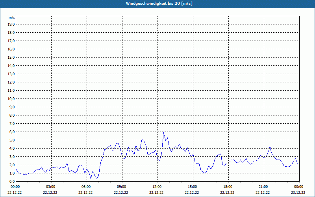Image resolution: width=315 pixels, height=197 pixels.
Task: Select the 11,0 y-axis label
Action: (x=11, y=91)
